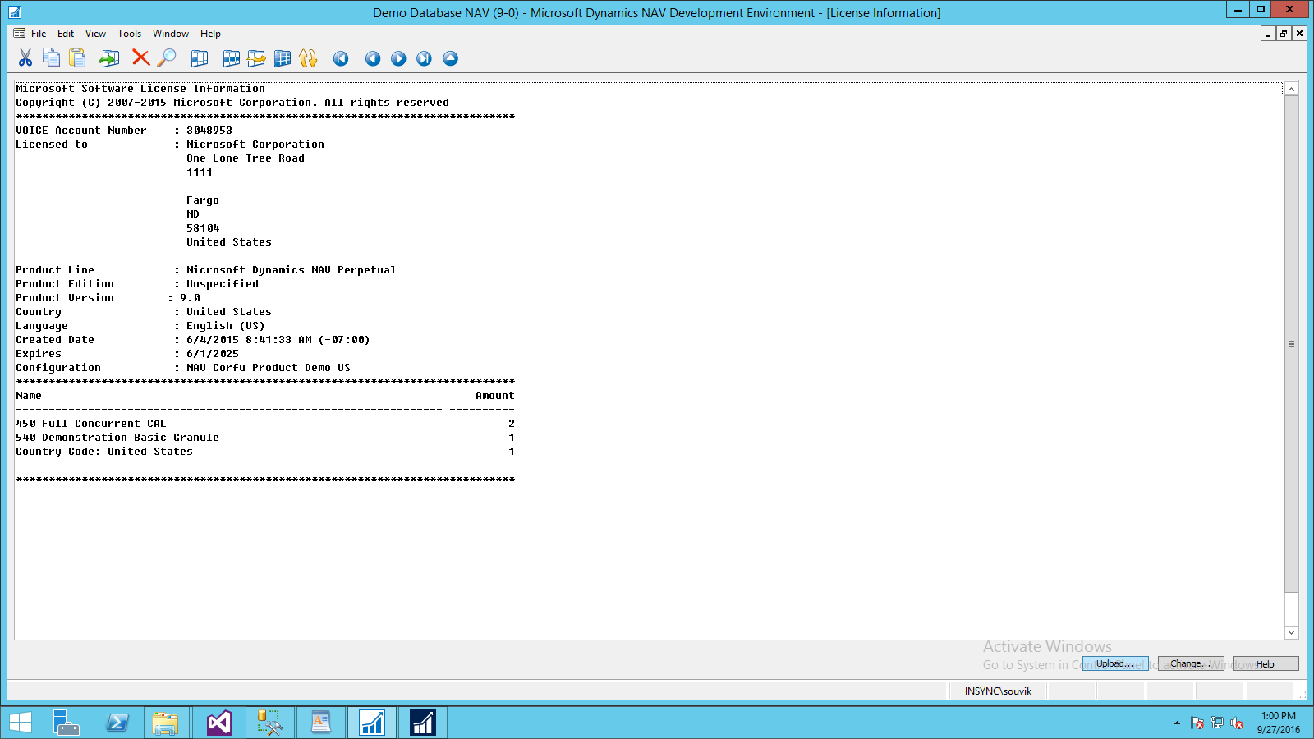Click 'NAV Corfu Product Demo US' text

click(x=269, y=367)
